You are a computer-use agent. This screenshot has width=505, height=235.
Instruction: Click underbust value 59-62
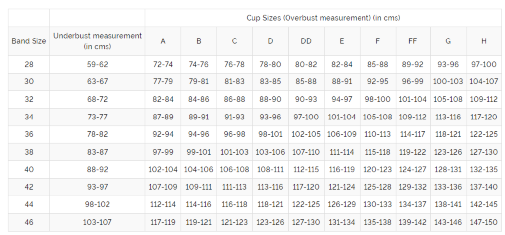(x=97, y=64)
